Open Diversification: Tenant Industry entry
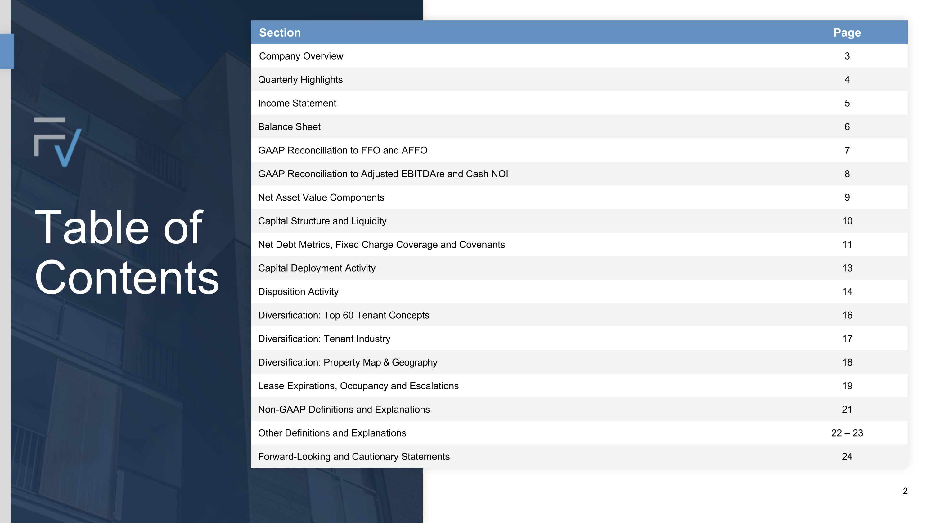This screenshot has height=523, width=931. point(324,339)
